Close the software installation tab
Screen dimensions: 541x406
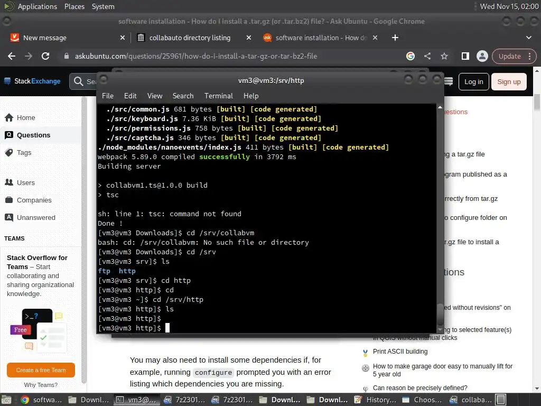[375, 38]
